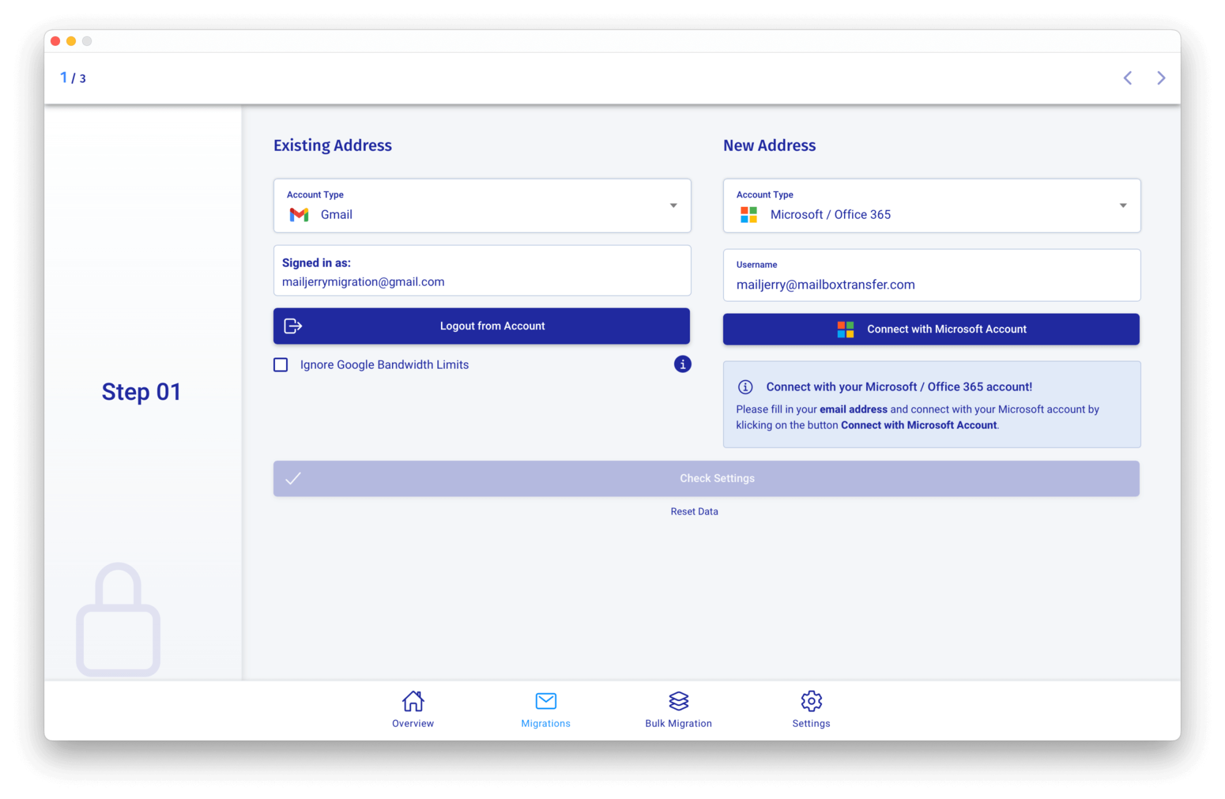Viewport: 1225px width, 799px height.
Task: Click the forward navigation chevron
Action: point(1161,78)
